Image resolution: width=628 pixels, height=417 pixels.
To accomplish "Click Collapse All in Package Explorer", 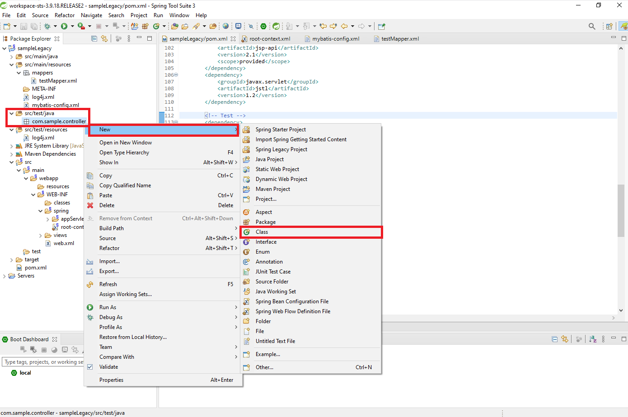I will point(94,38).
